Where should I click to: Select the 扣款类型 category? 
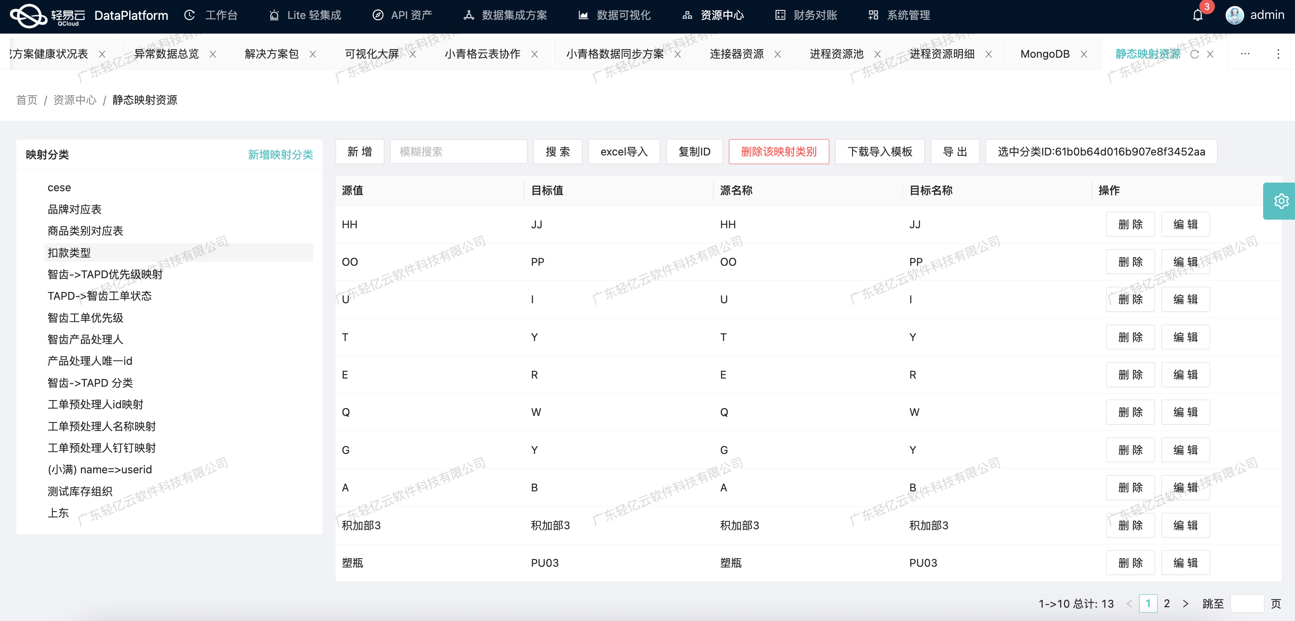178,252
